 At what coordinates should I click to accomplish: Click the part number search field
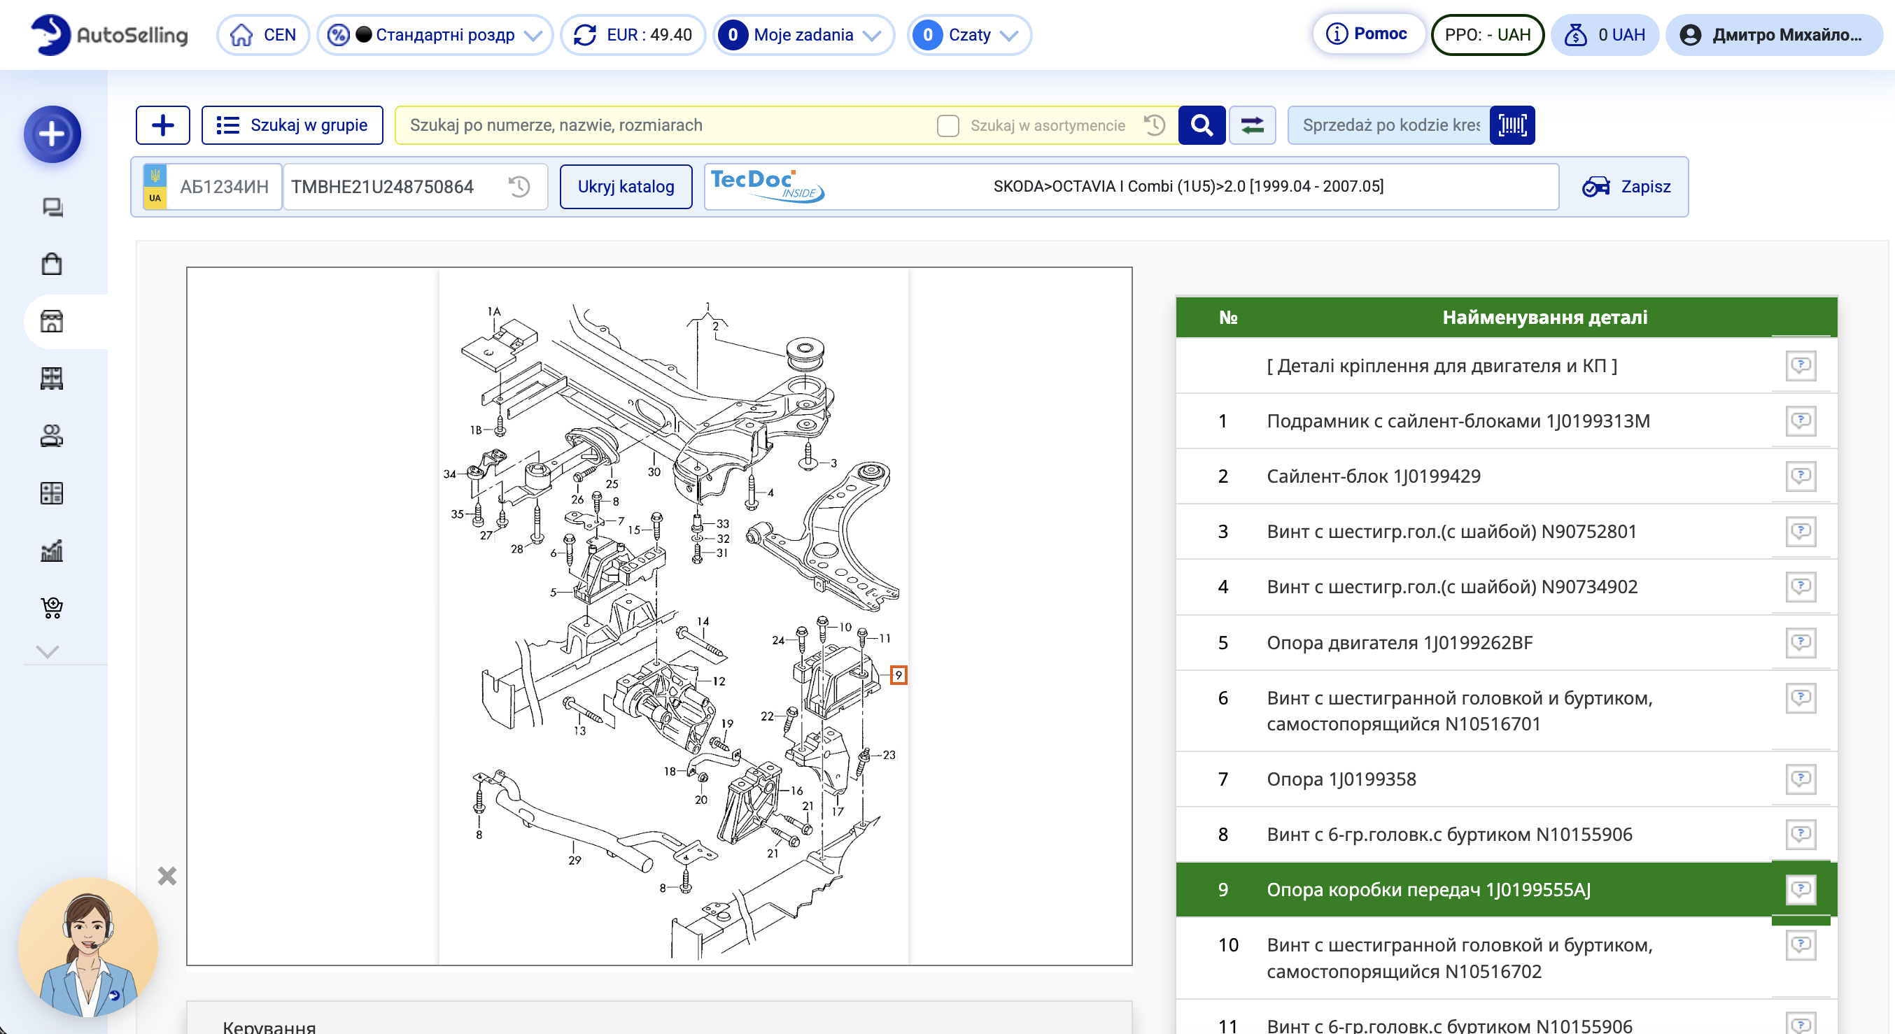click(662, 125)
